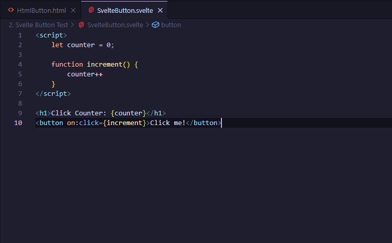
Task: Close the HtmlButton.html tab
Action: pyautogui.click(x=73, y=10)
